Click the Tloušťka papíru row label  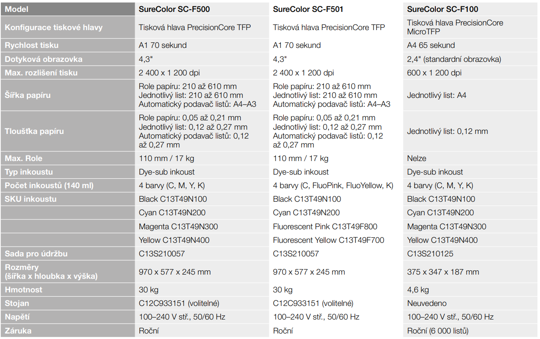(x=68, y=131)
